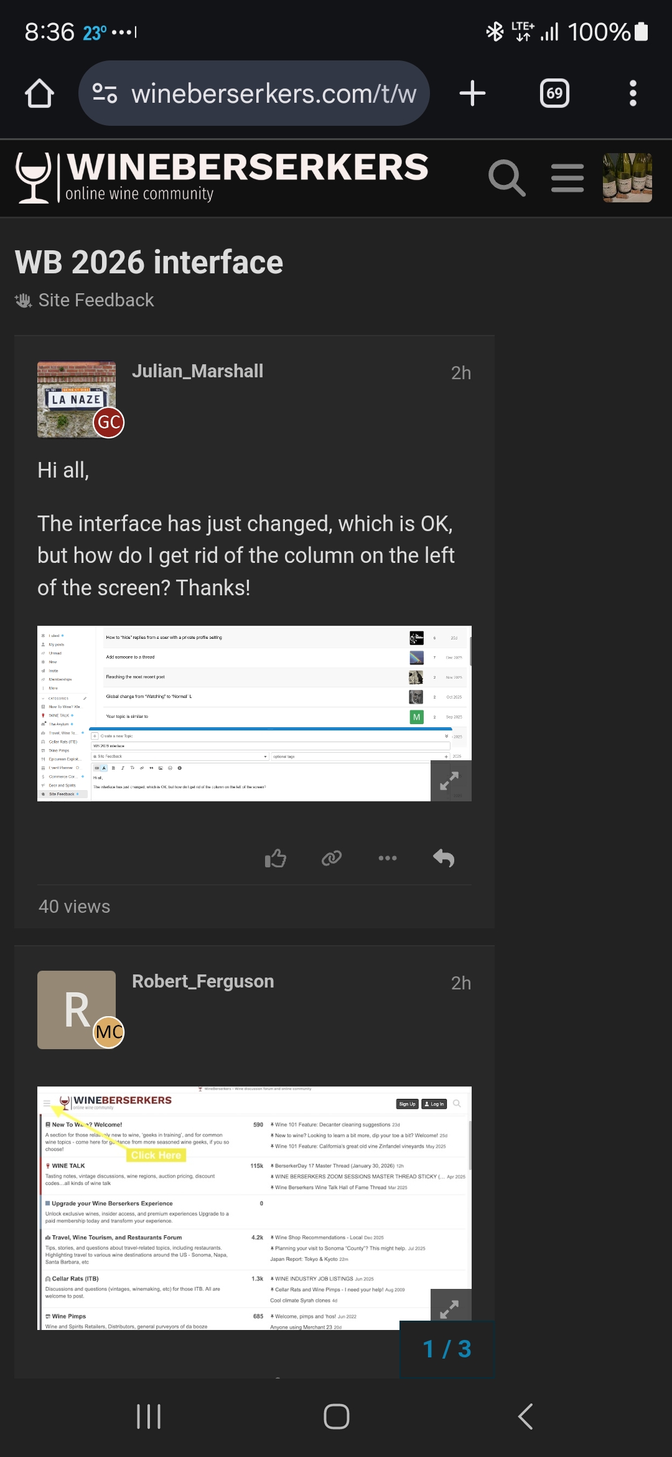Viewport: 672px width, 1457px height.
Task: Tap the browser home icon
Action: (39, 94)
